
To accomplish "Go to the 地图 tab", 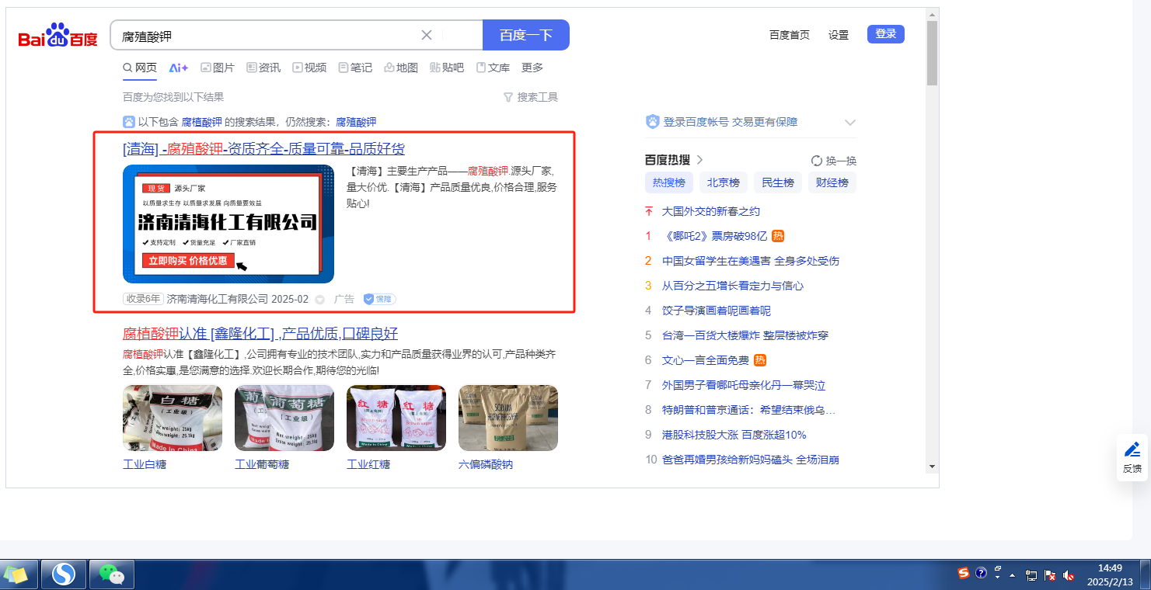I will (401, 68).
